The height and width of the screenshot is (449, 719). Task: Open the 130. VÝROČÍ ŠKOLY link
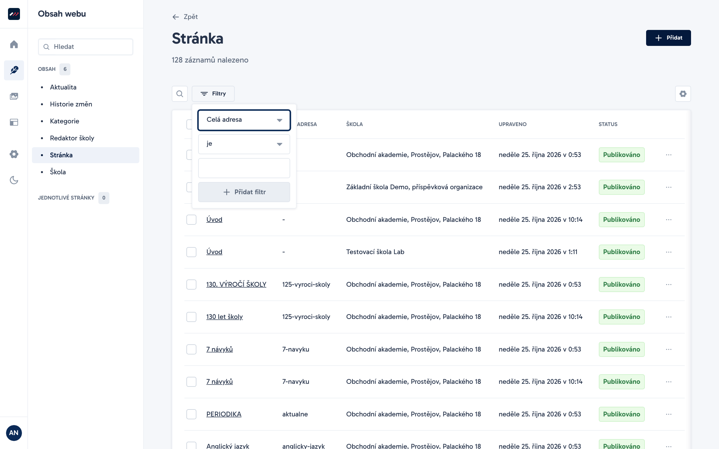236,284
